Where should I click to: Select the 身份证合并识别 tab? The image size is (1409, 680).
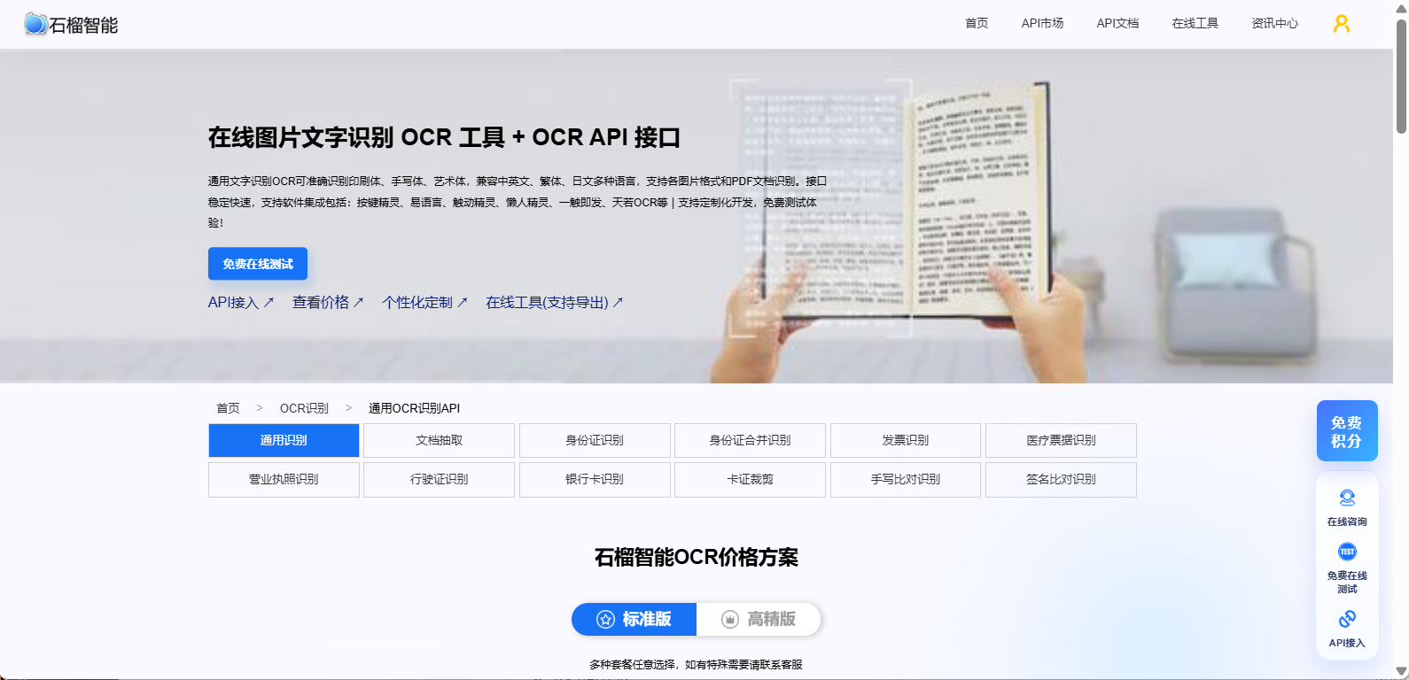750,440
